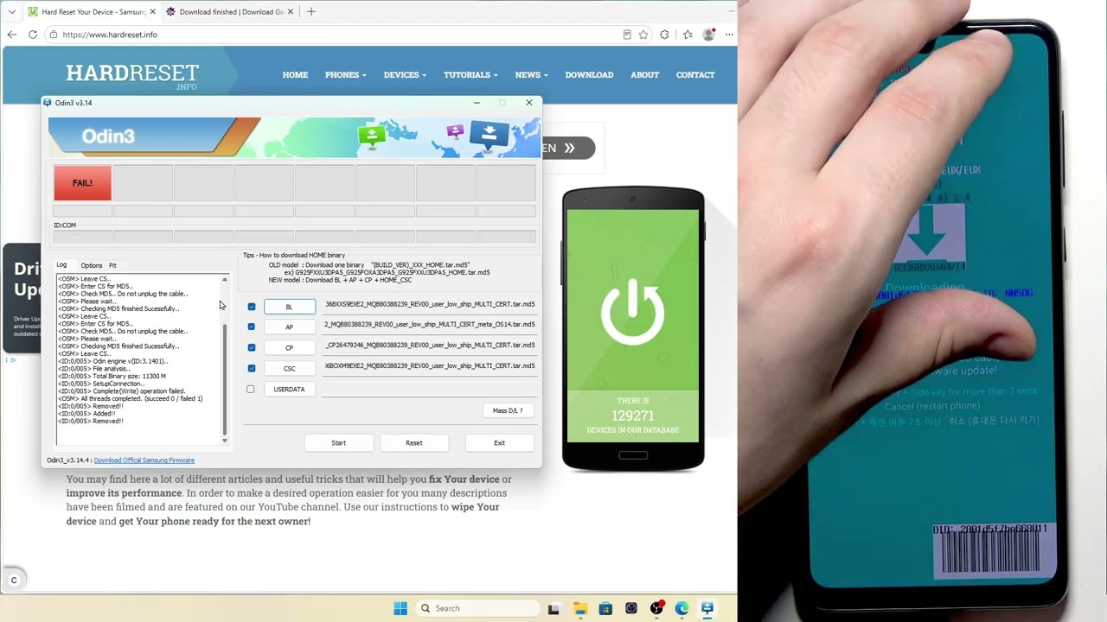The height and width of the screenshot is (622, 1107).
Task: Open the browser favorites list icon
Action: coord(688,35)
